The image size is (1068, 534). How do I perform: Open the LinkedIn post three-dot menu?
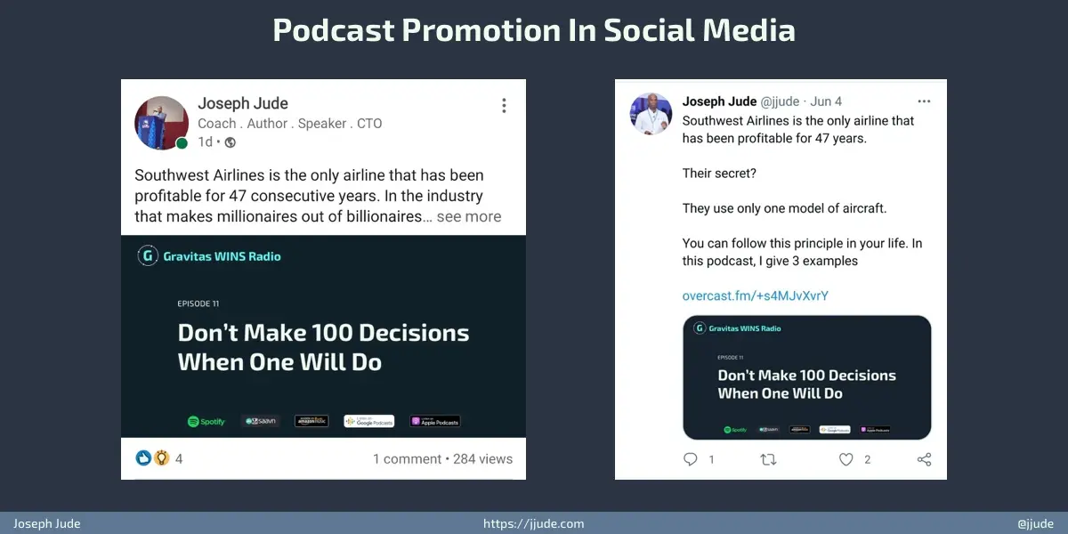(x=504, y=106)
